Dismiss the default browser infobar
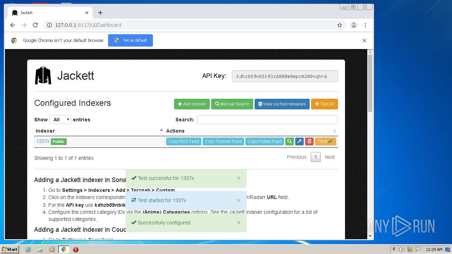452x254 pixels. click(364, 41)
